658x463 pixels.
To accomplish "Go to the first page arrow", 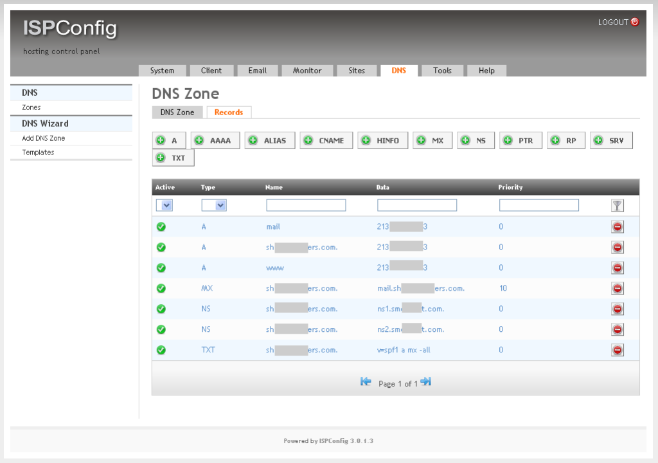I will click(x=366, y=382).
